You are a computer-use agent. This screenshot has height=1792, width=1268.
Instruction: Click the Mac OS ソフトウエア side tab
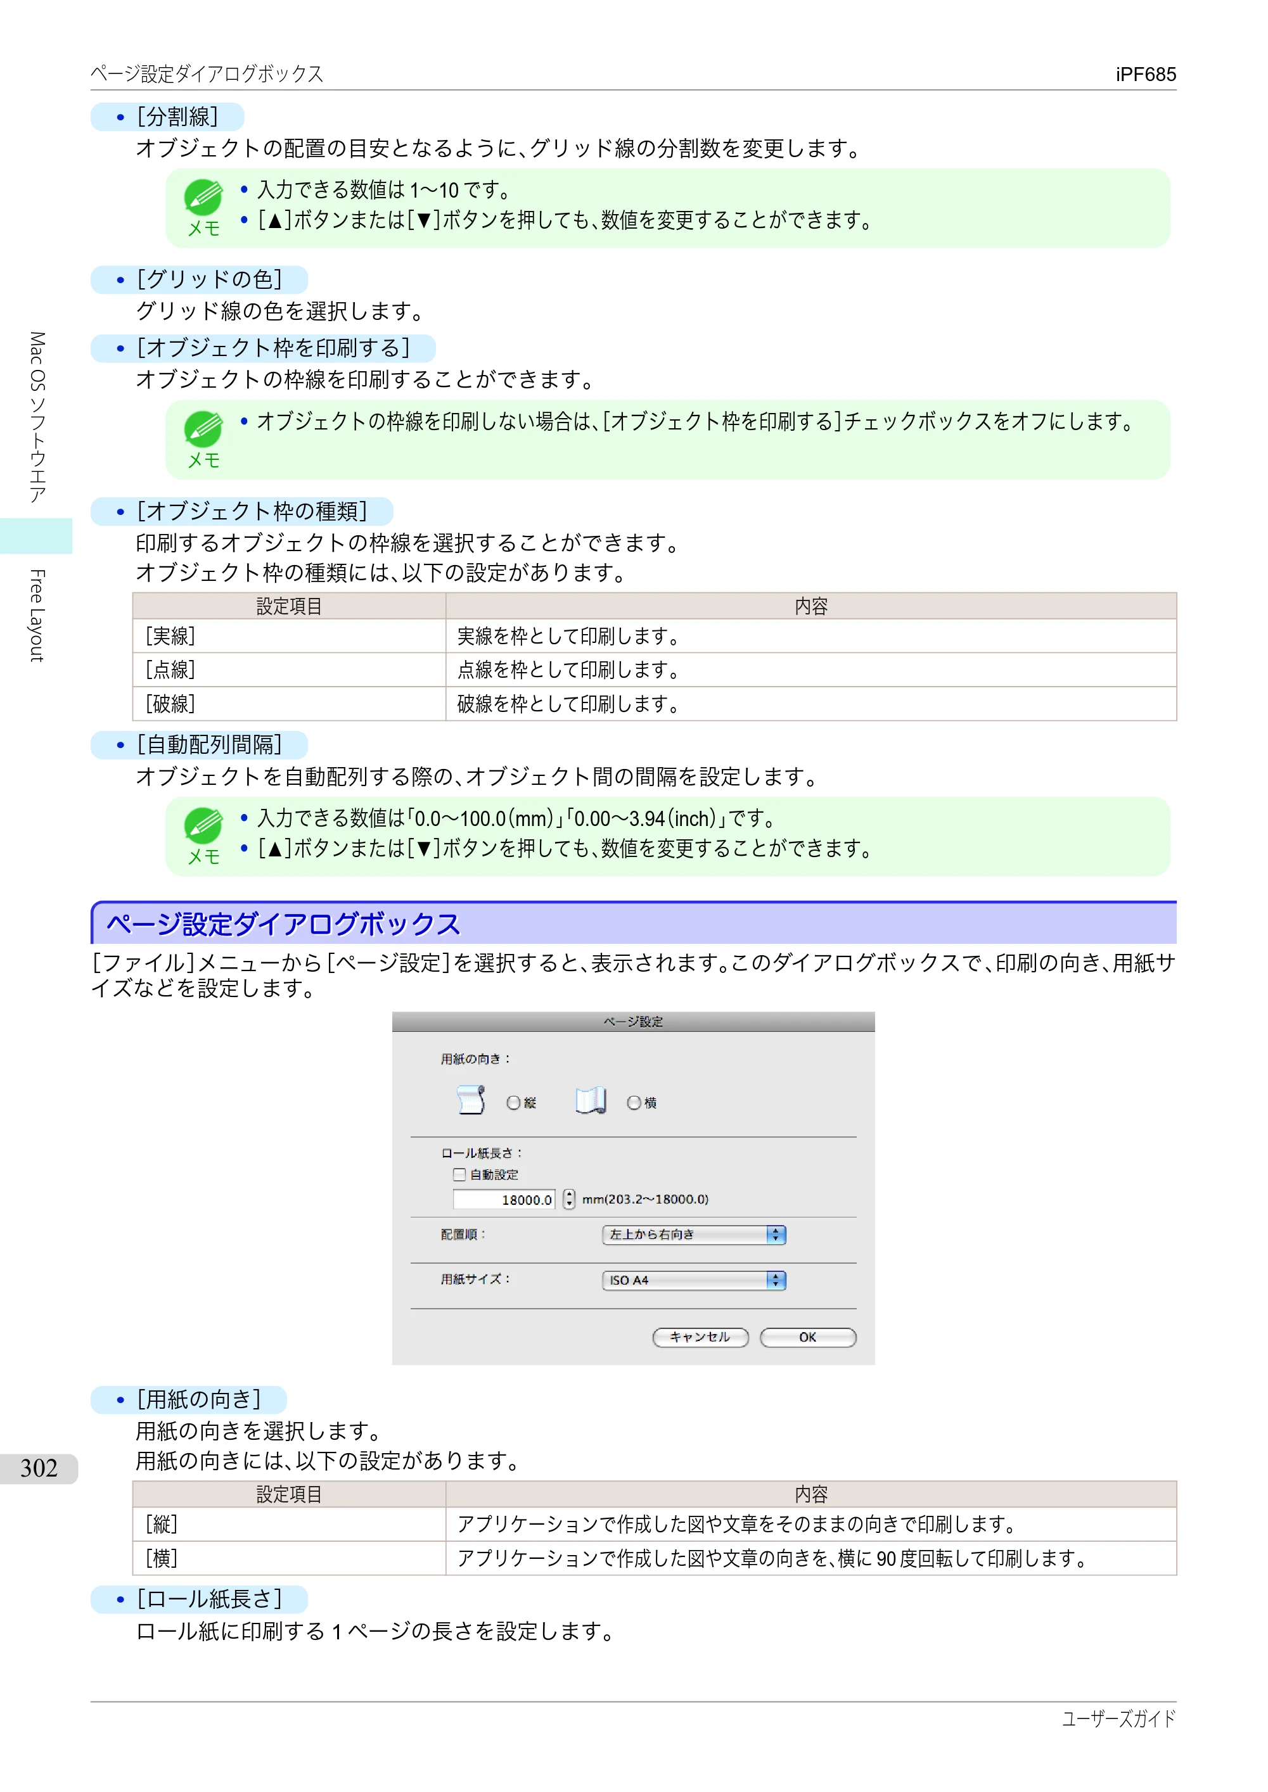click(x=37, y=417)
